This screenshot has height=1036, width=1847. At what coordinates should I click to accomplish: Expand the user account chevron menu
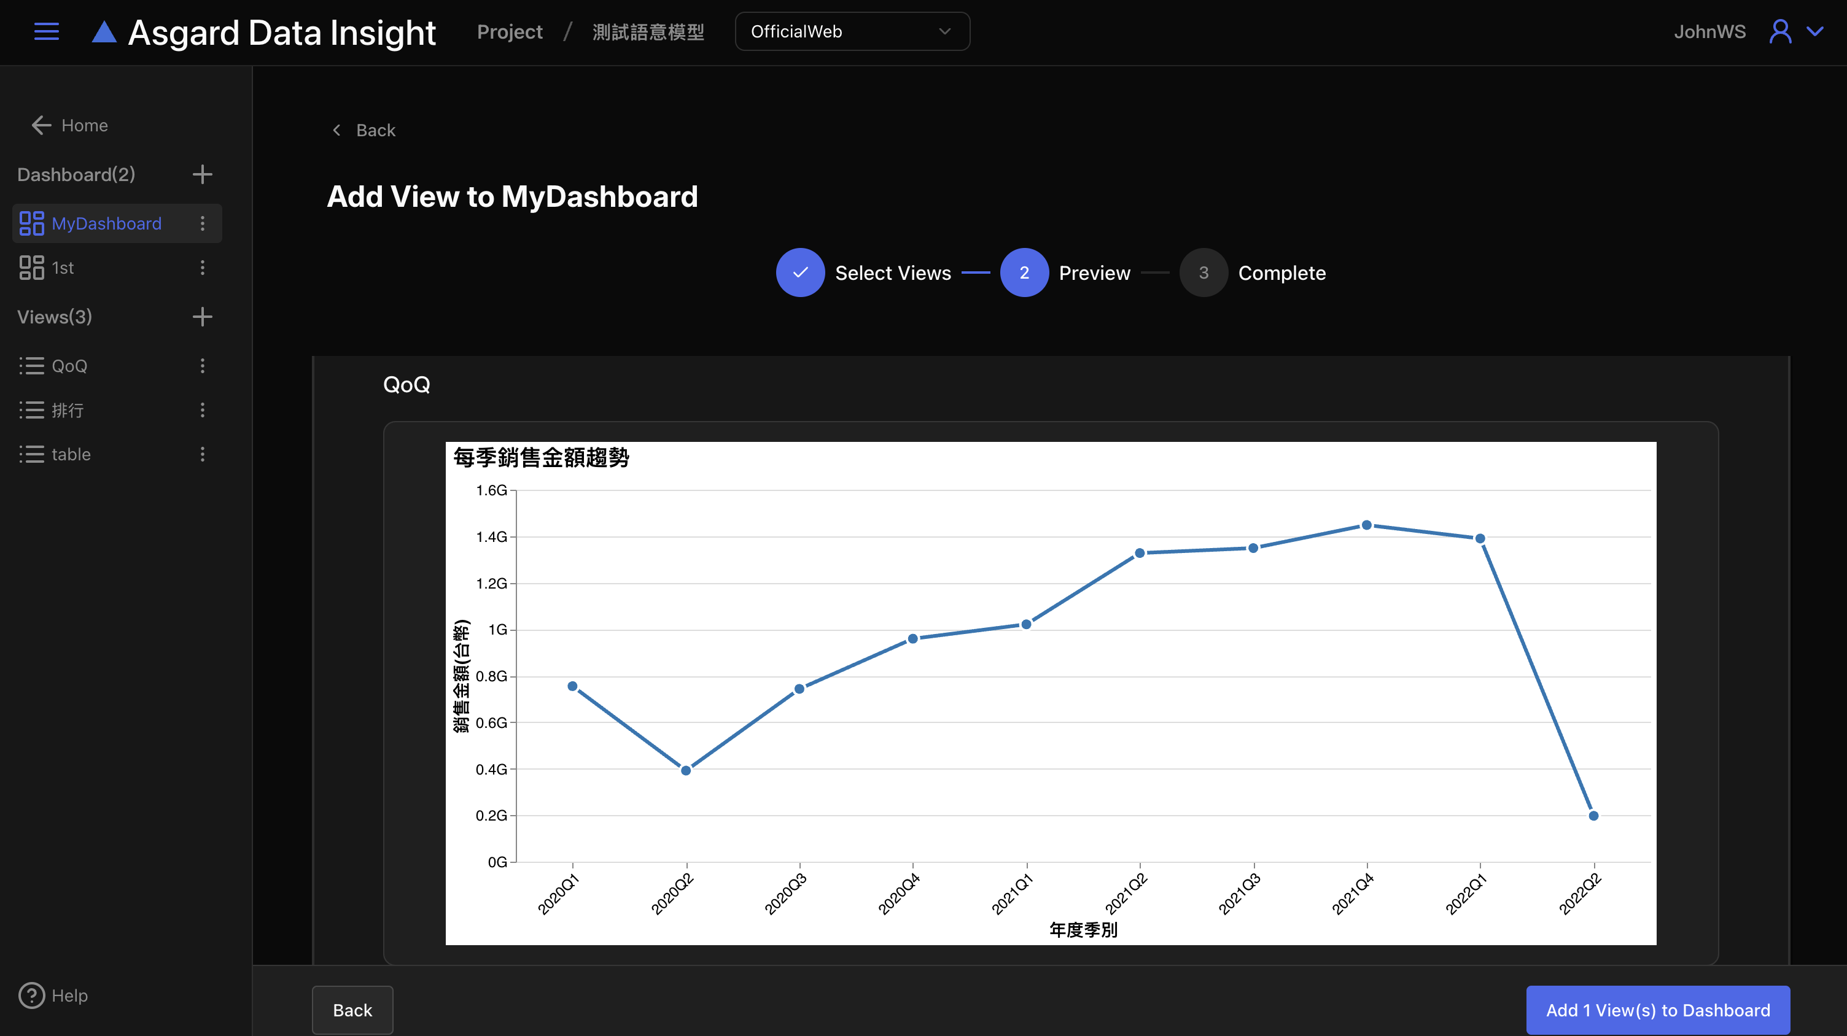click(1814, 31)
